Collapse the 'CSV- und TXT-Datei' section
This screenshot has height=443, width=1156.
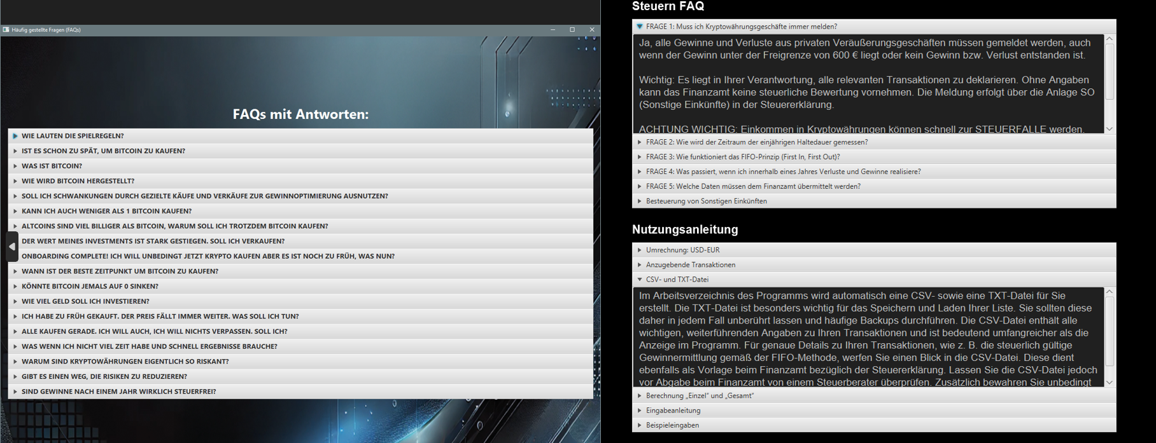(874, 279)
